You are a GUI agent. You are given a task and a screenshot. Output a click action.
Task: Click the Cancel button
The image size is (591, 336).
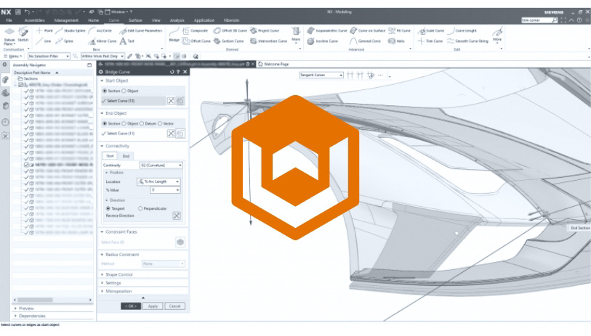pyautogui.click(x=175, y=306)
